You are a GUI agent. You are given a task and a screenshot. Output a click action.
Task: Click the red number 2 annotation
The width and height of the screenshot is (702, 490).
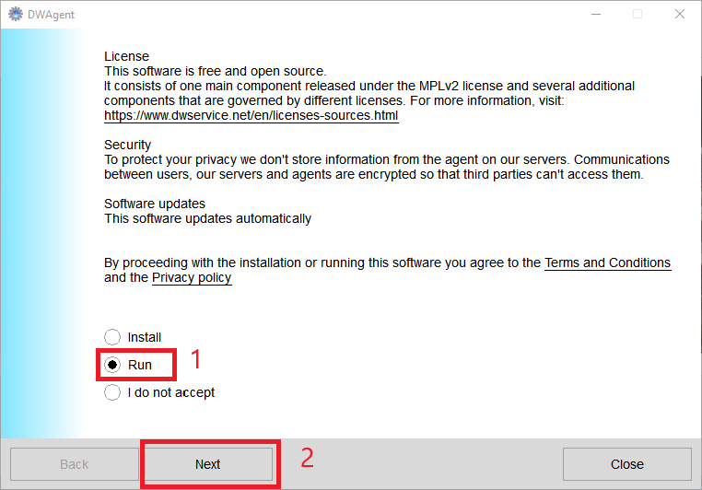tap(308, 458)
